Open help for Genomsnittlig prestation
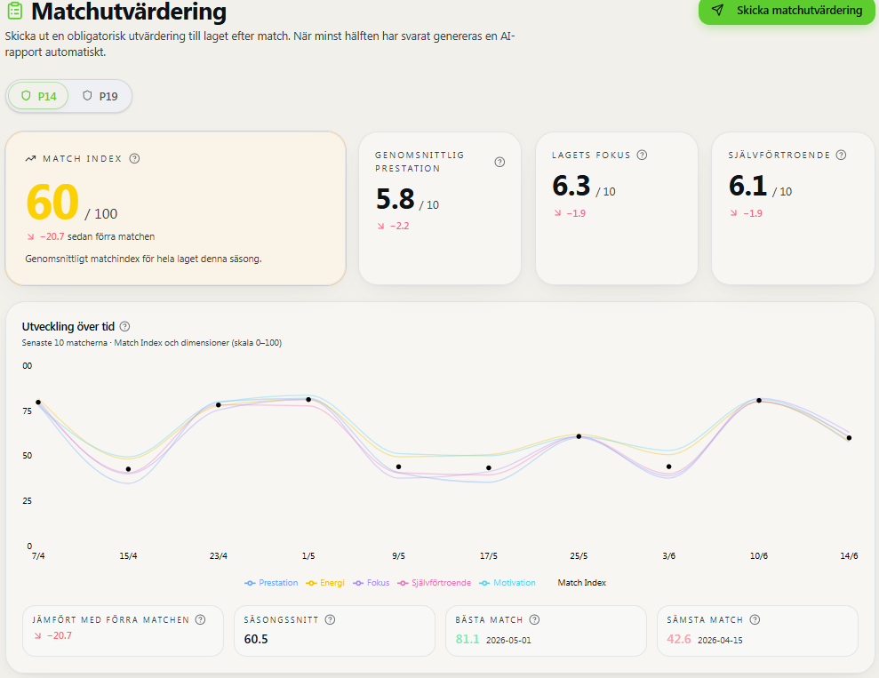Screen dimensions: 879x678 (x=499, y=162)
